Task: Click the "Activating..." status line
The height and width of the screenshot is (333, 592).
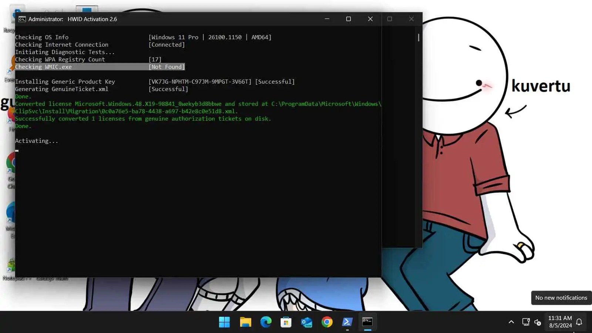Action: pyautogui.click(x=37, y=141)
